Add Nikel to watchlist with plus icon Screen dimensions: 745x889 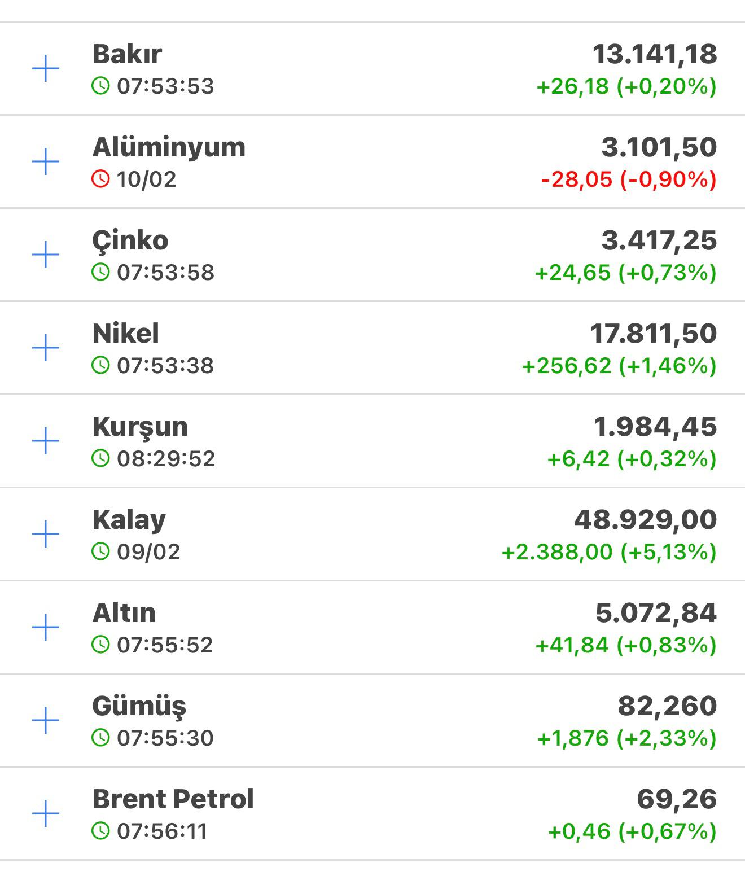tap(46, 348)
